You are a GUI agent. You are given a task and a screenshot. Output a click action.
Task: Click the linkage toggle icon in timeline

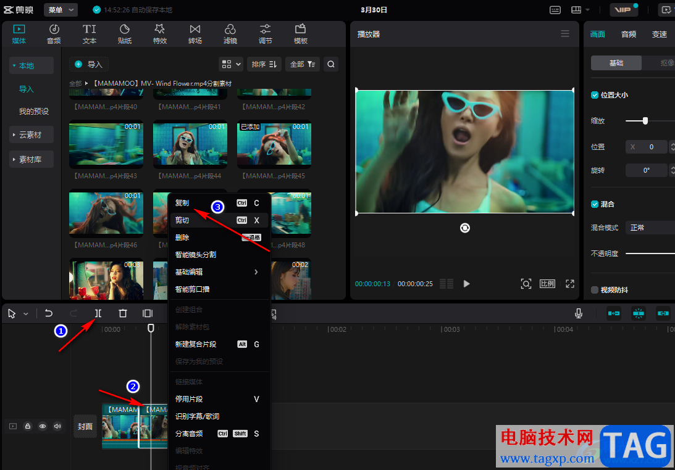[663, 313]
